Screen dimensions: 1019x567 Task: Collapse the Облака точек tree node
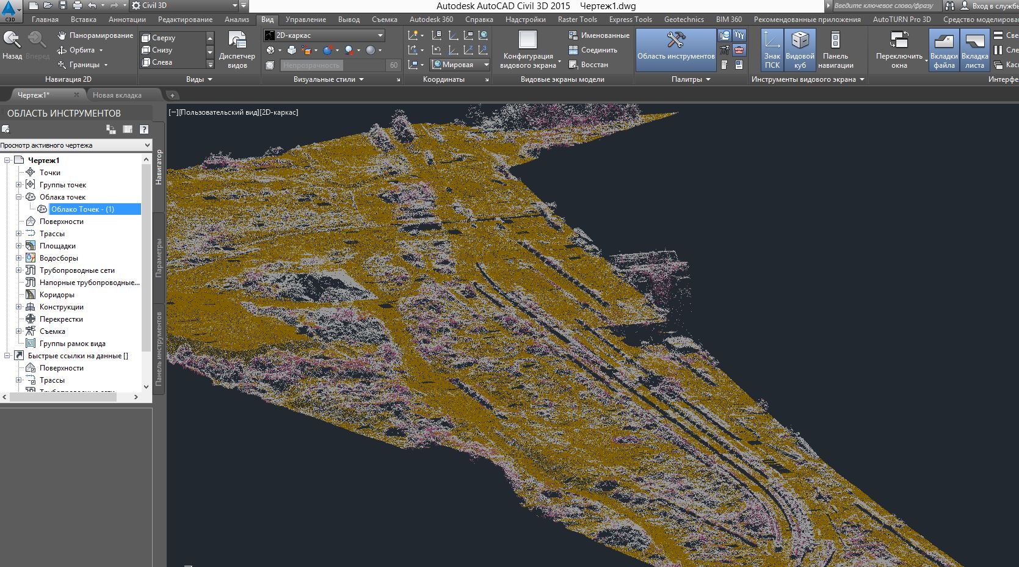coord(19,197)
